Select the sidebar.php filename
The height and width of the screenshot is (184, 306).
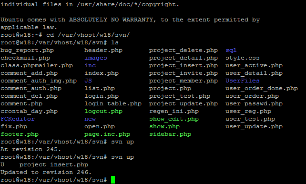[170, 134]
